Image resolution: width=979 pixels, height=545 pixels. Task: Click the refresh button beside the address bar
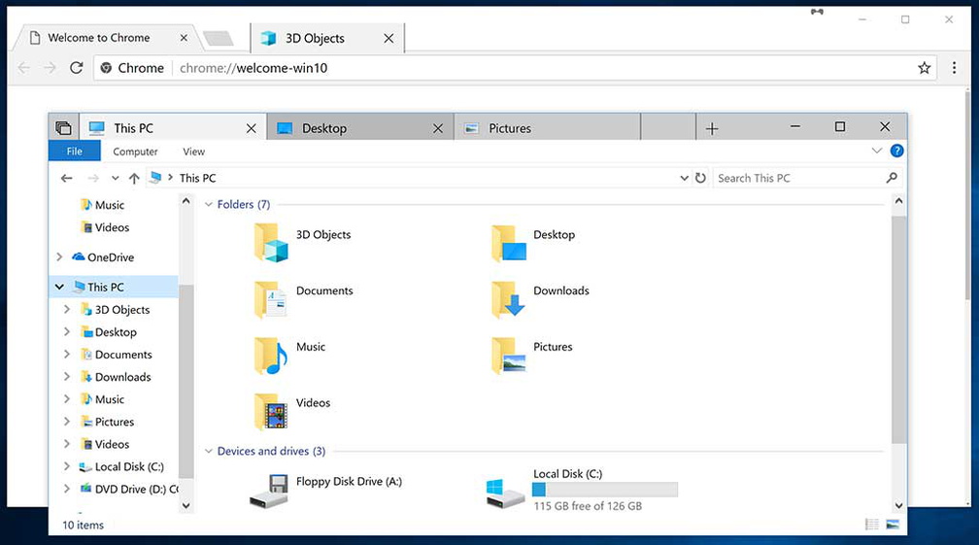[700, 178]
